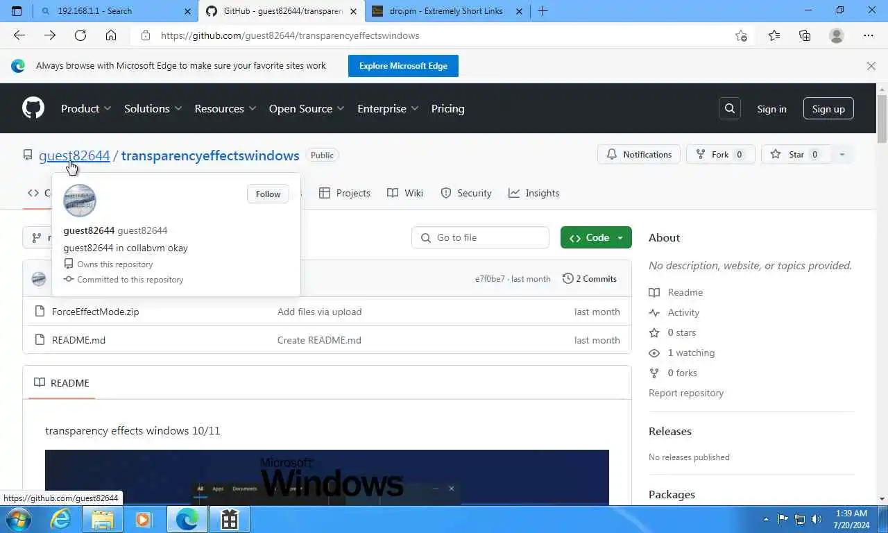This screenshot has width=888, height=533.
Task: Switch to the Insights tab
Action: coord(534,193)
